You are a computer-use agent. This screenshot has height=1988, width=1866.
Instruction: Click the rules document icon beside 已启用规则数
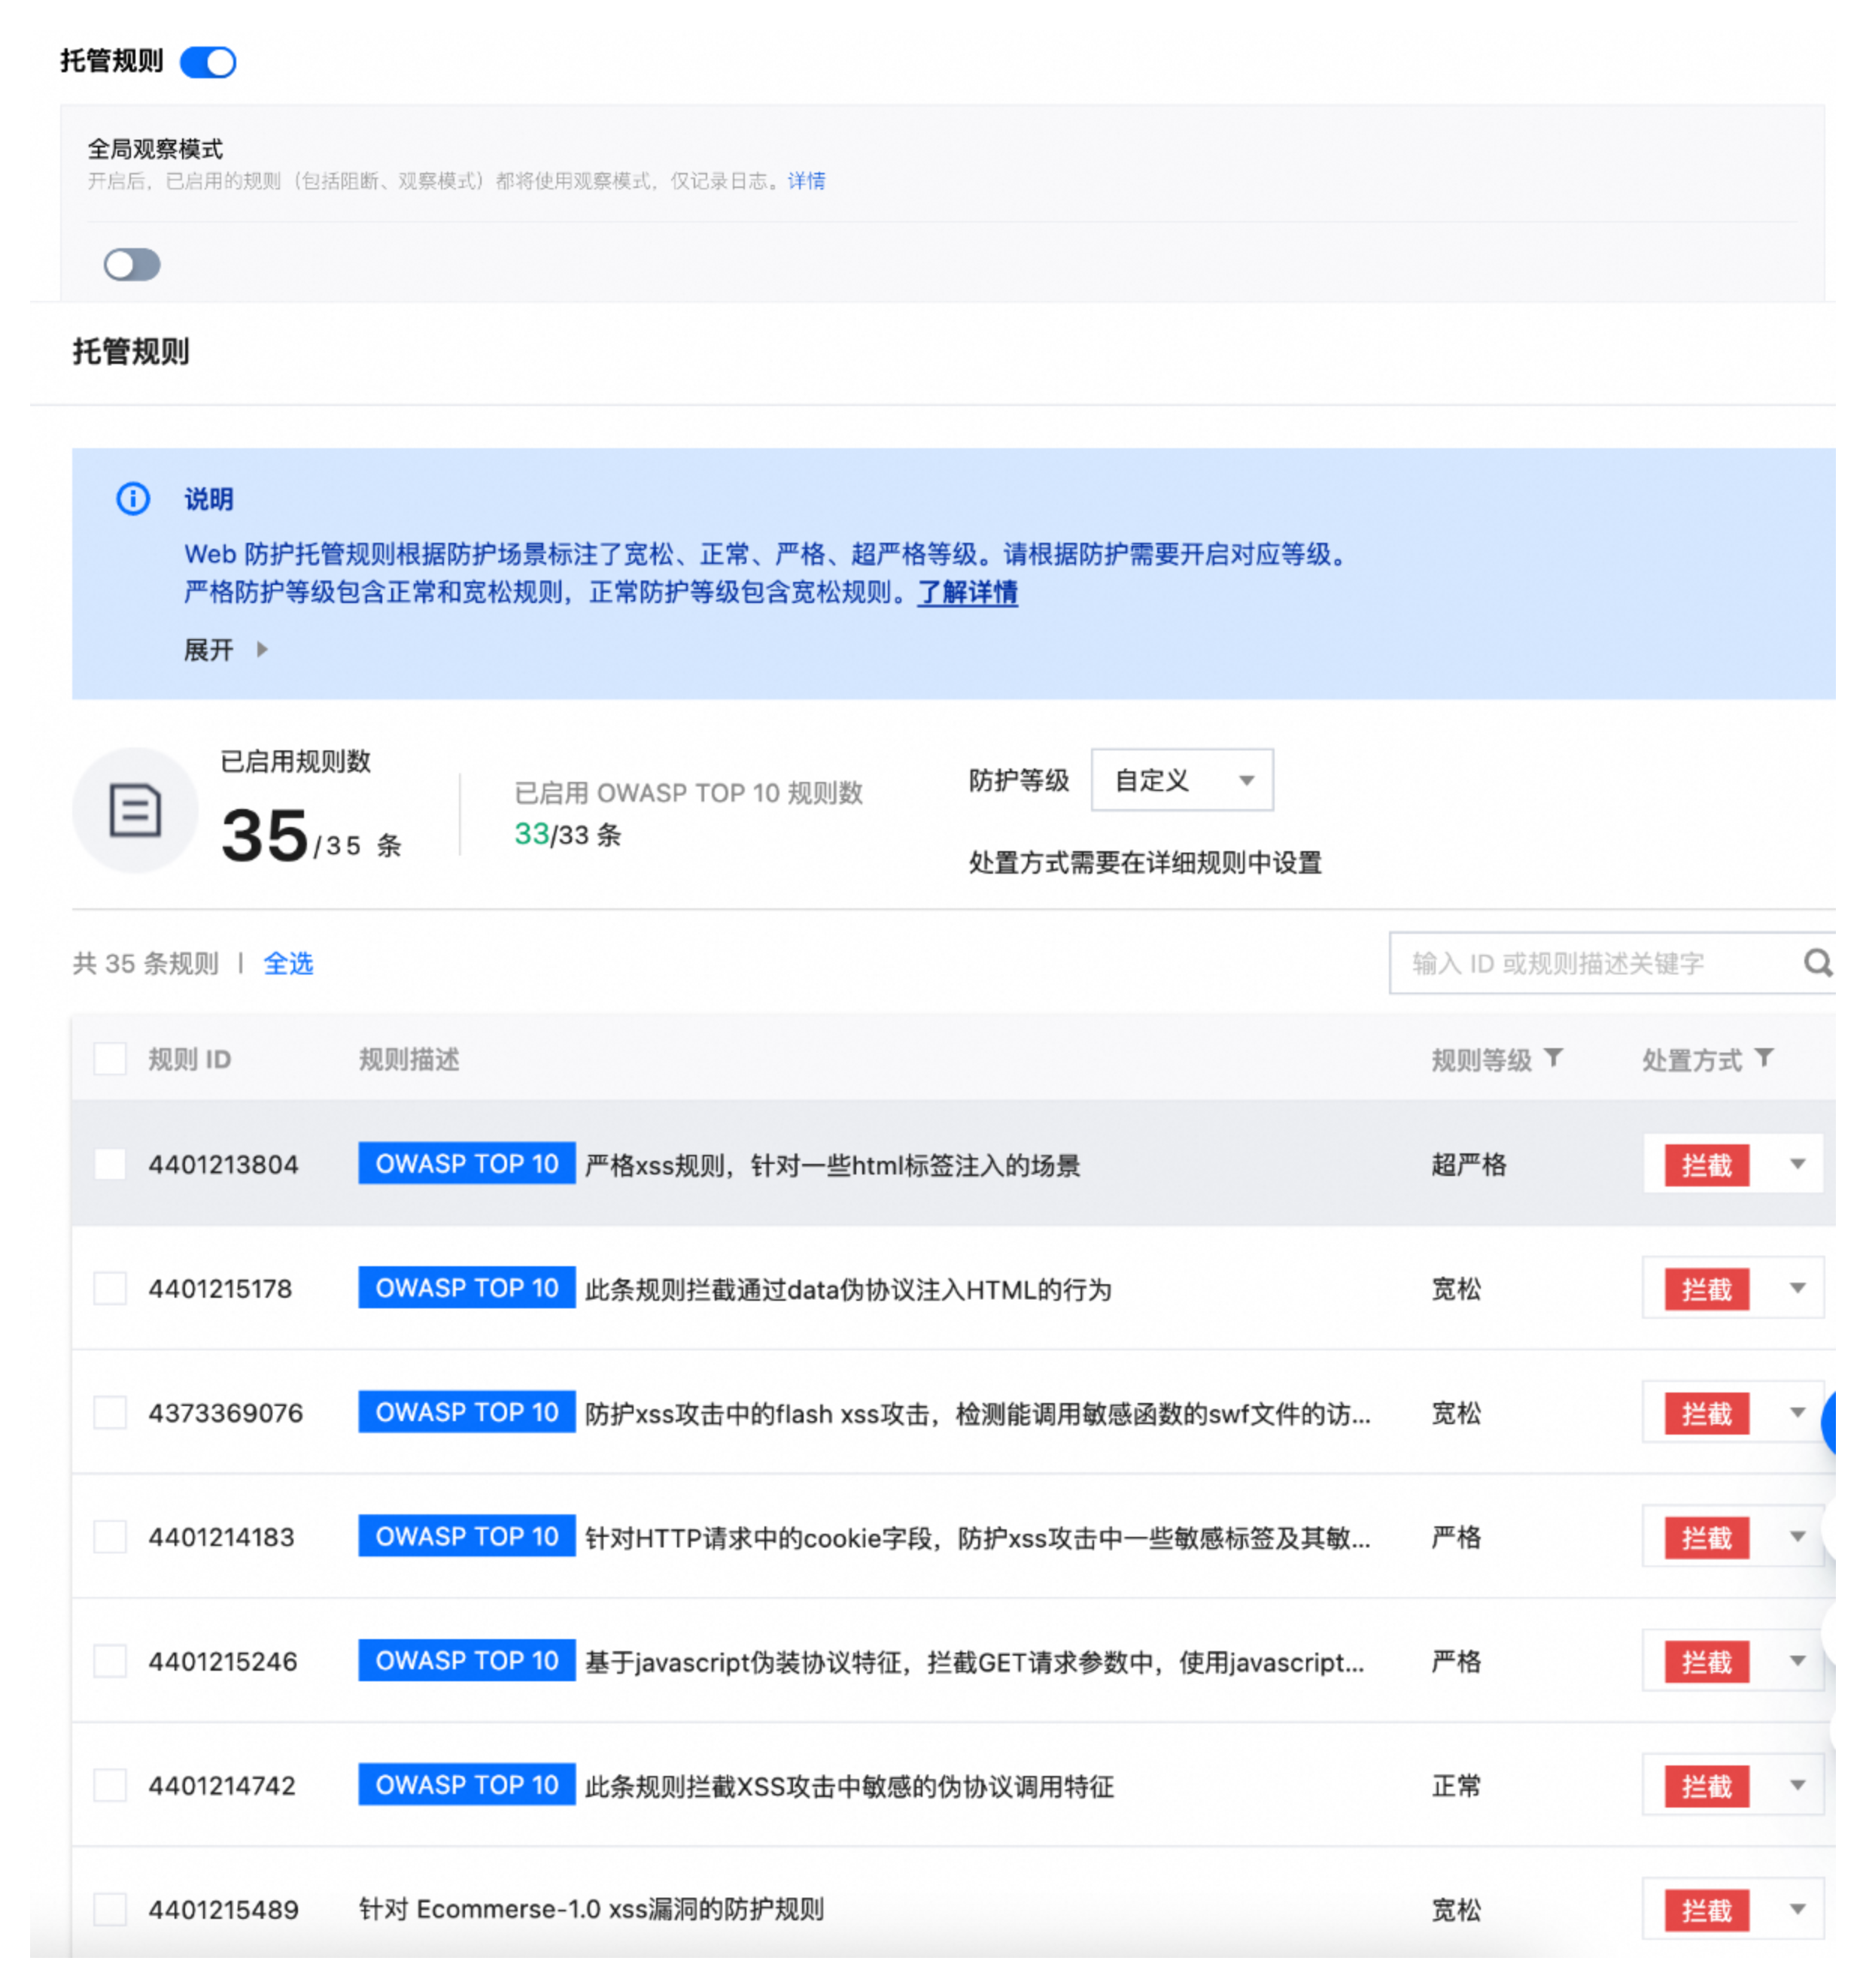(x=134, y=810)
